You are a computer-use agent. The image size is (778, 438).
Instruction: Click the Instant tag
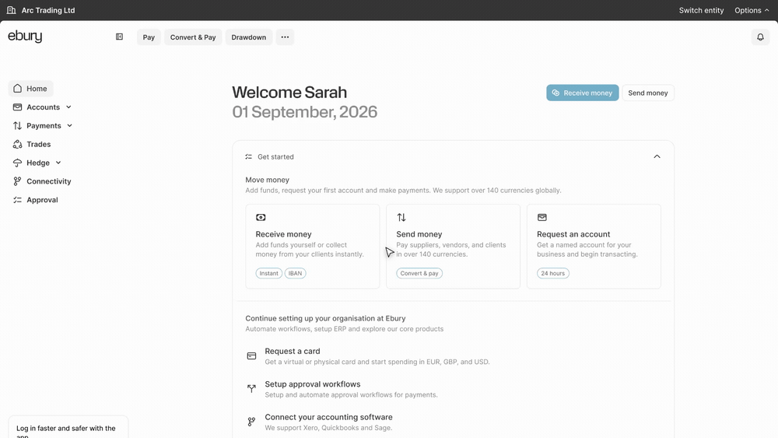tap(269, 273)
